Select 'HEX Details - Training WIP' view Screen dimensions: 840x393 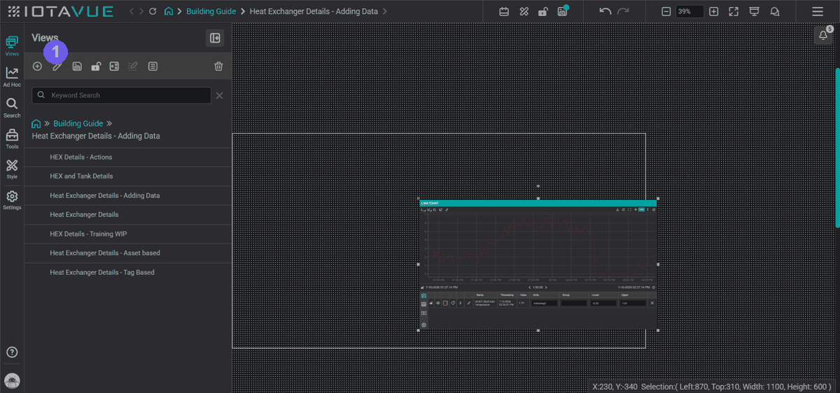click(127, 234)
